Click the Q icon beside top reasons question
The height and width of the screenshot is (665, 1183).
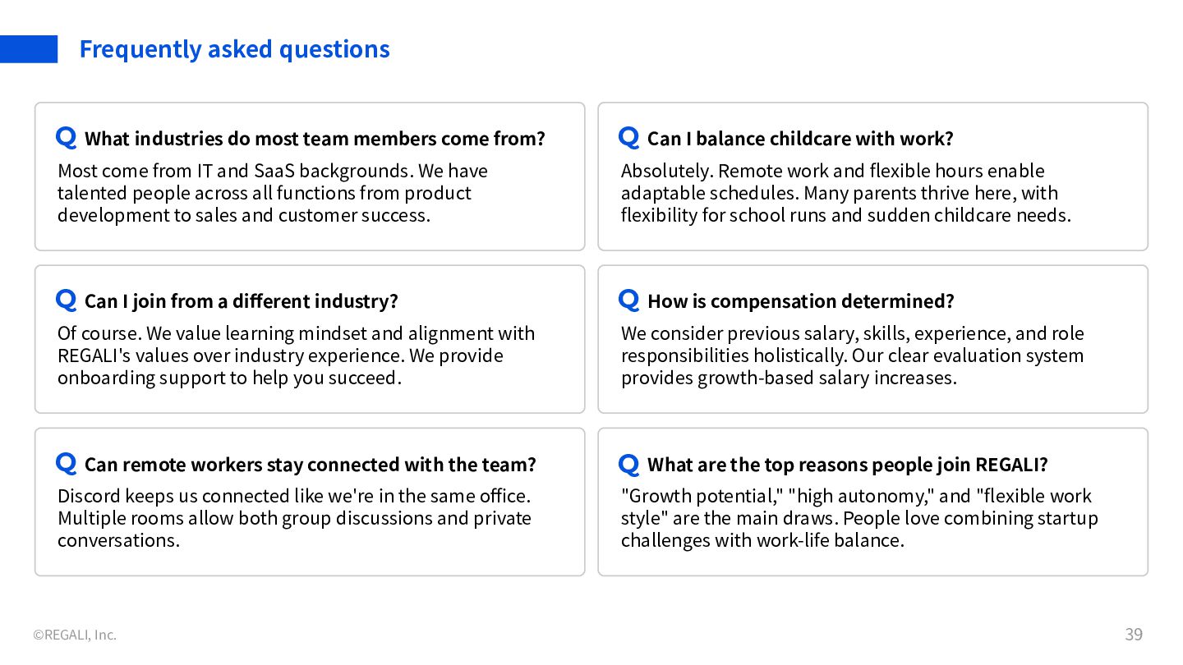click(x=628, y=463)
